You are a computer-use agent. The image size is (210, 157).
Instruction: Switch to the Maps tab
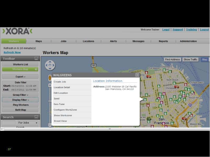point(39,41)
